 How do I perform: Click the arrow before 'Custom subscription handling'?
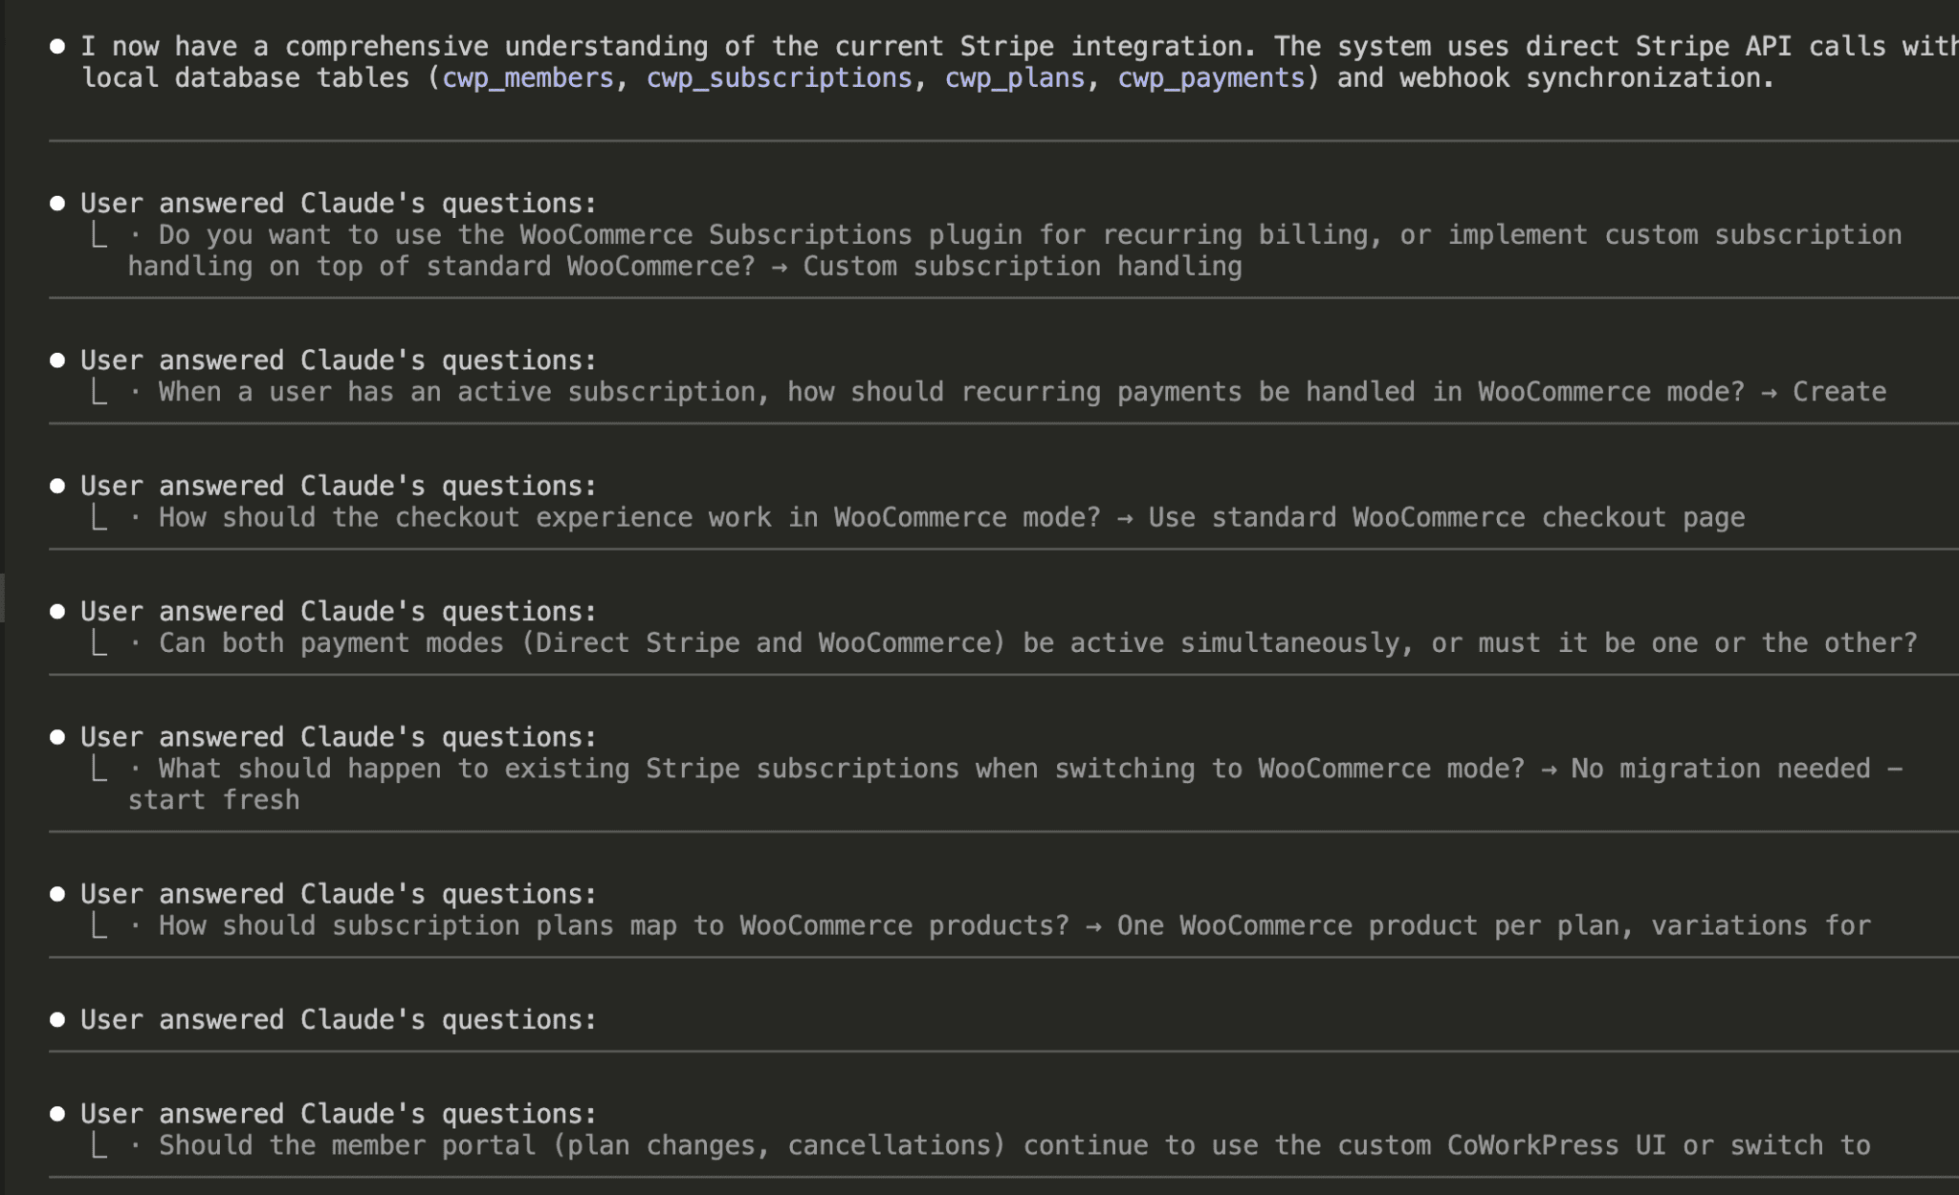781,266
